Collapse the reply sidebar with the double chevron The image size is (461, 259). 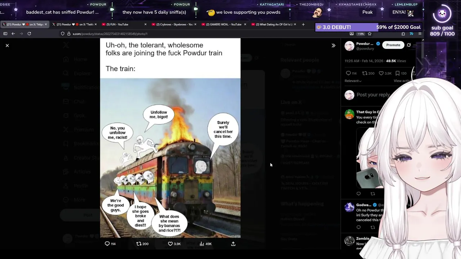coord(334,46)
